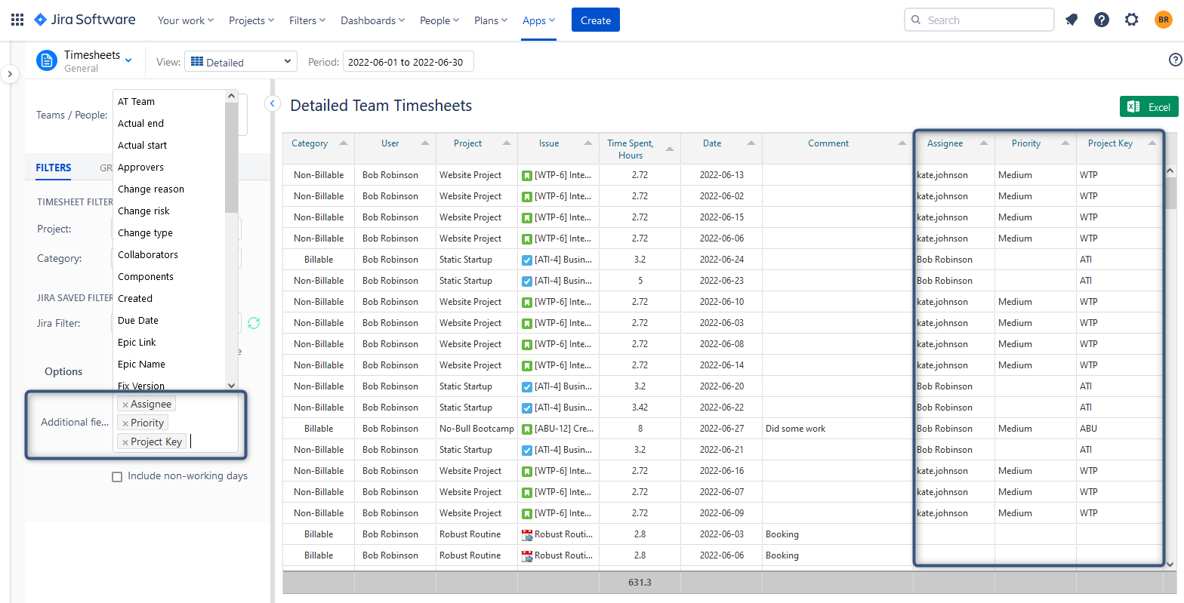Click the 'Did some work' comment cell
Screen dimensions: 1184x603
(x=837, y=429)
